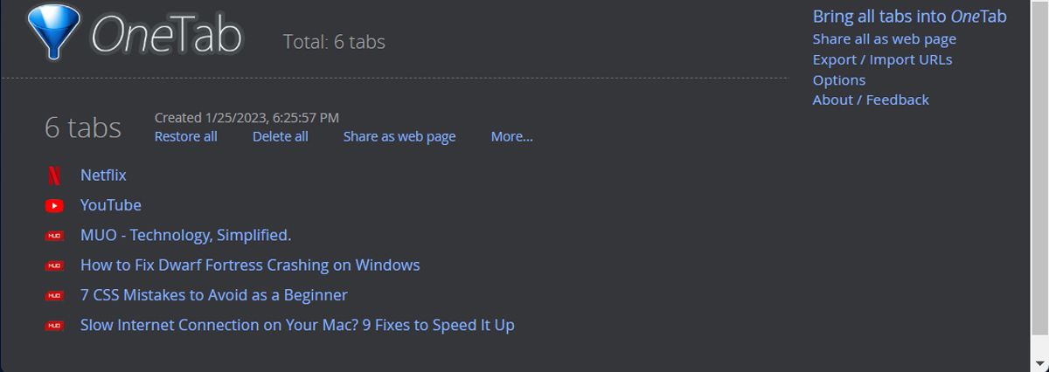Open the More... options for tab group

coord(511,136)
